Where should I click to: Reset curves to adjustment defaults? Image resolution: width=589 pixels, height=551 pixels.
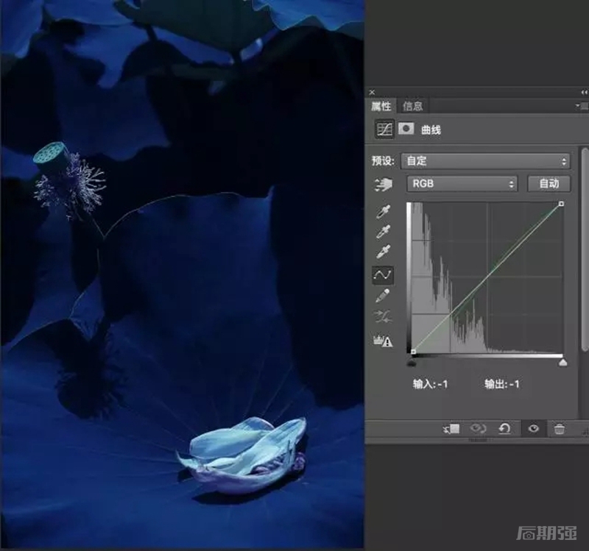[504, 429]
